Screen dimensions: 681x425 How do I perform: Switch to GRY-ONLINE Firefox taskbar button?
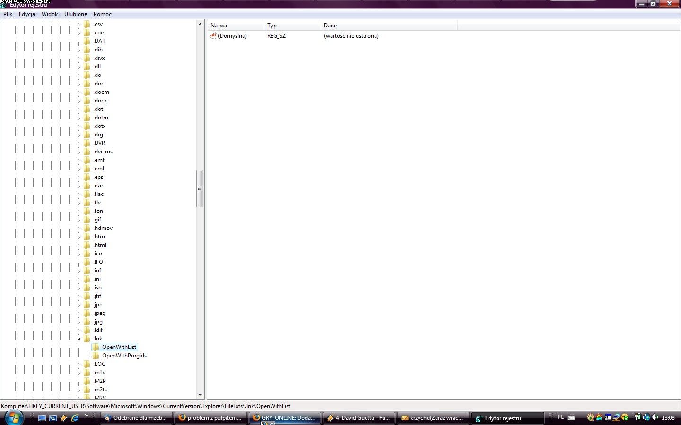pos(285,418)
